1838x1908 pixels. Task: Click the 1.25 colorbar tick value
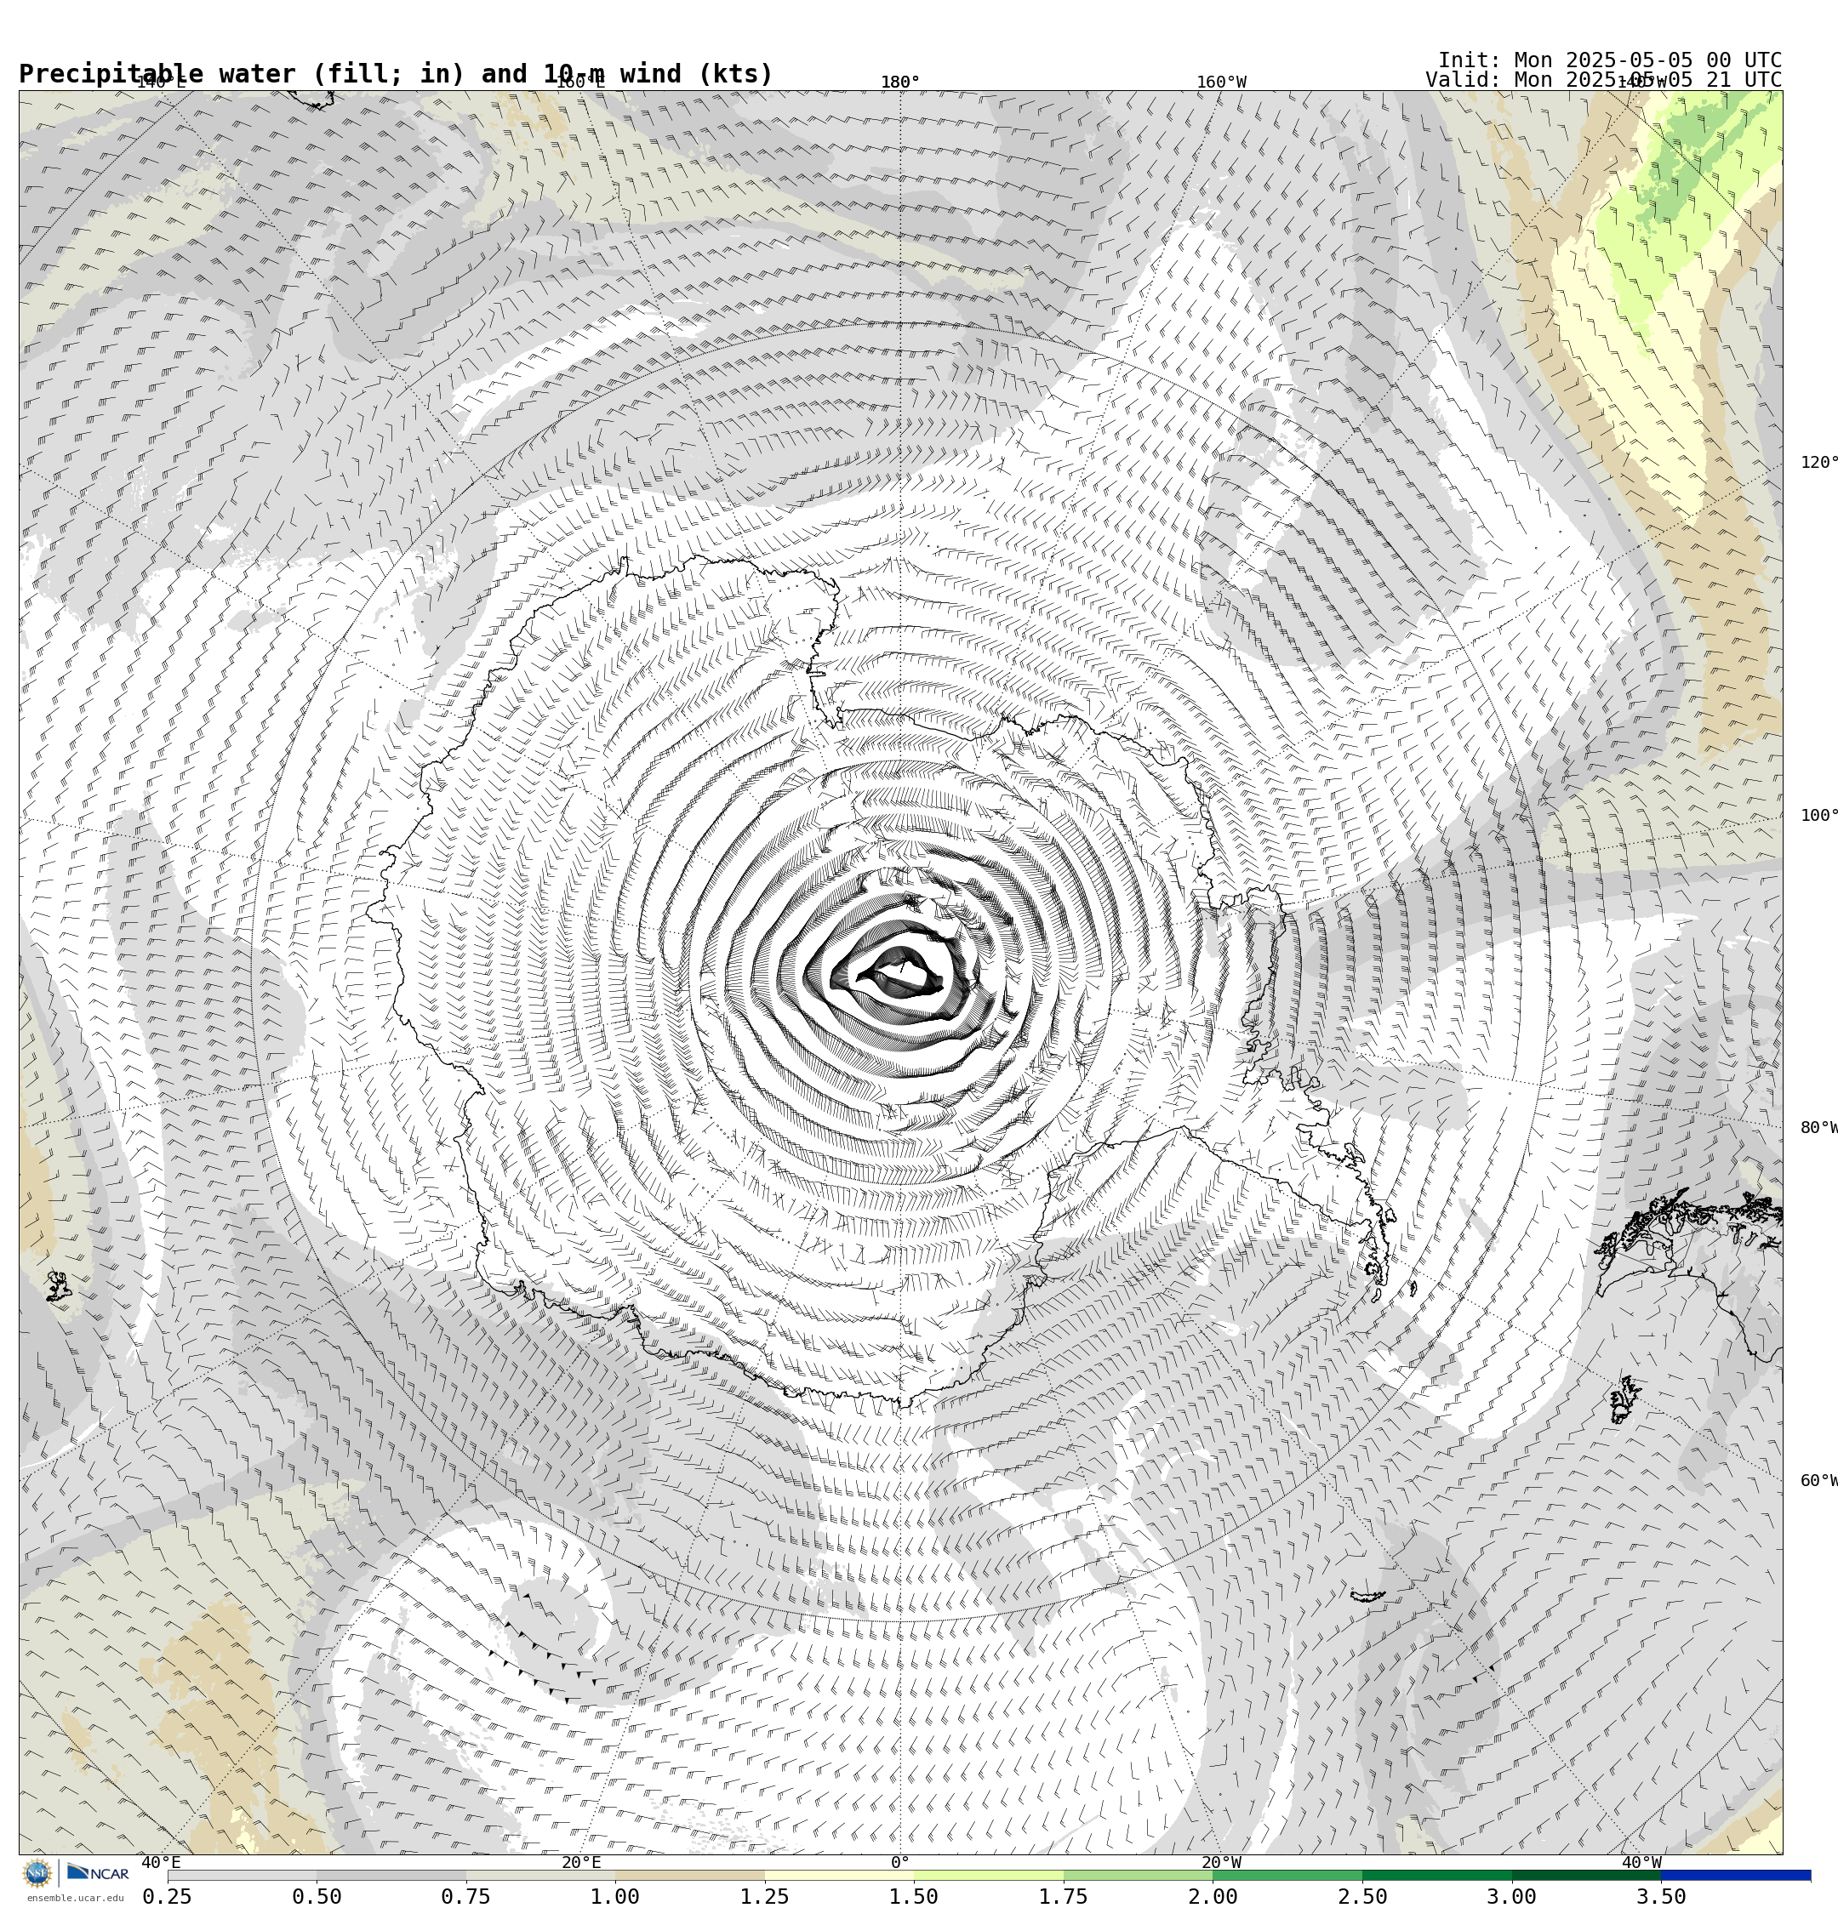765,1896
